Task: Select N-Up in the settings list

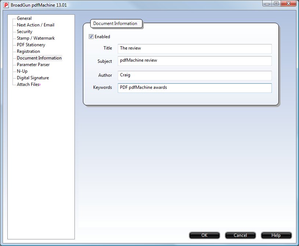Action: (22, 71)
